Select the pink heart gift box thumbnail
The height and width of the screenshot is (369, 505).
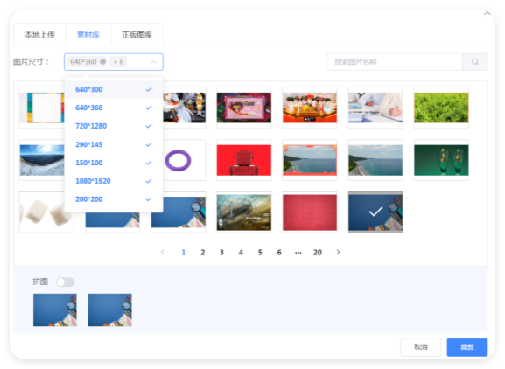click(x=244, y=108)
